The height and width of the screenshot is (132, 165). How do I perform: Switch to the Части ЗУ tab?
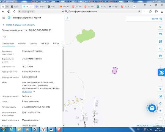[x=45, y=43]
